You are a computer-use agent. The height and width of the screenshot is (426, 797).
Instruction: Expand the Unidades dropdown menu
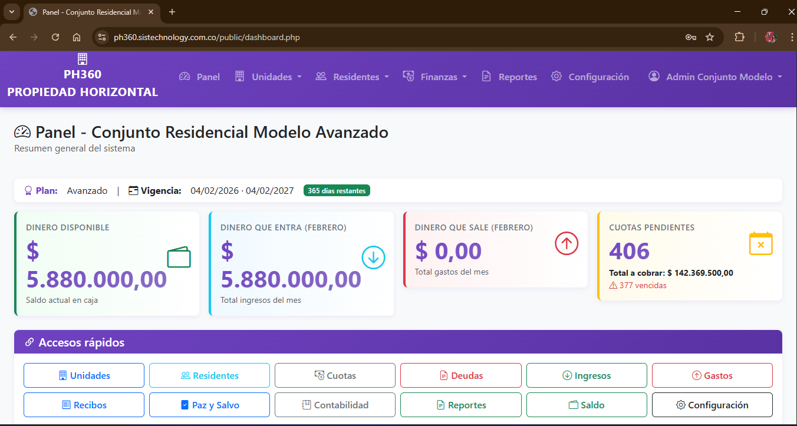(269, 77)
